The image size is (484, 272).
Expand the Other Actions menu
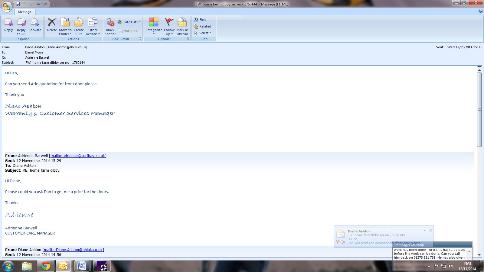pyautogui.click(x=93, y=26)
